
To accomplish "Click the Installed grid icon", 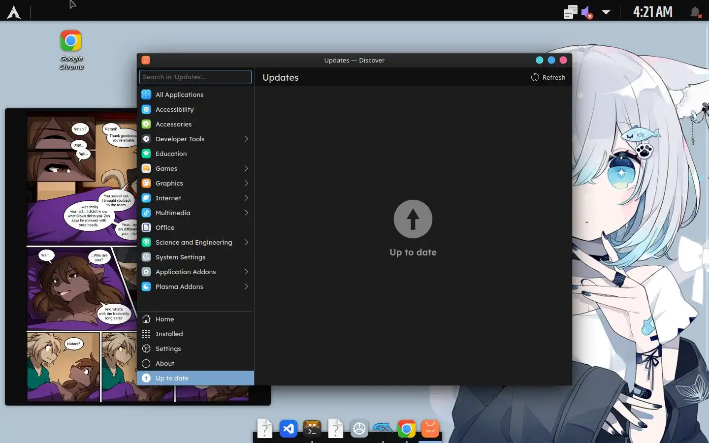I will (146, 334).
